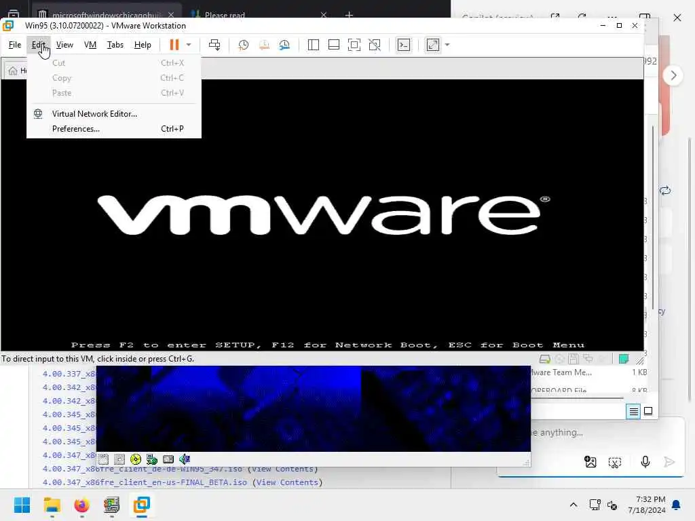Open the snapshot manager icon
The height and width of the screenshot is (521, 695).
coord(284,45)
